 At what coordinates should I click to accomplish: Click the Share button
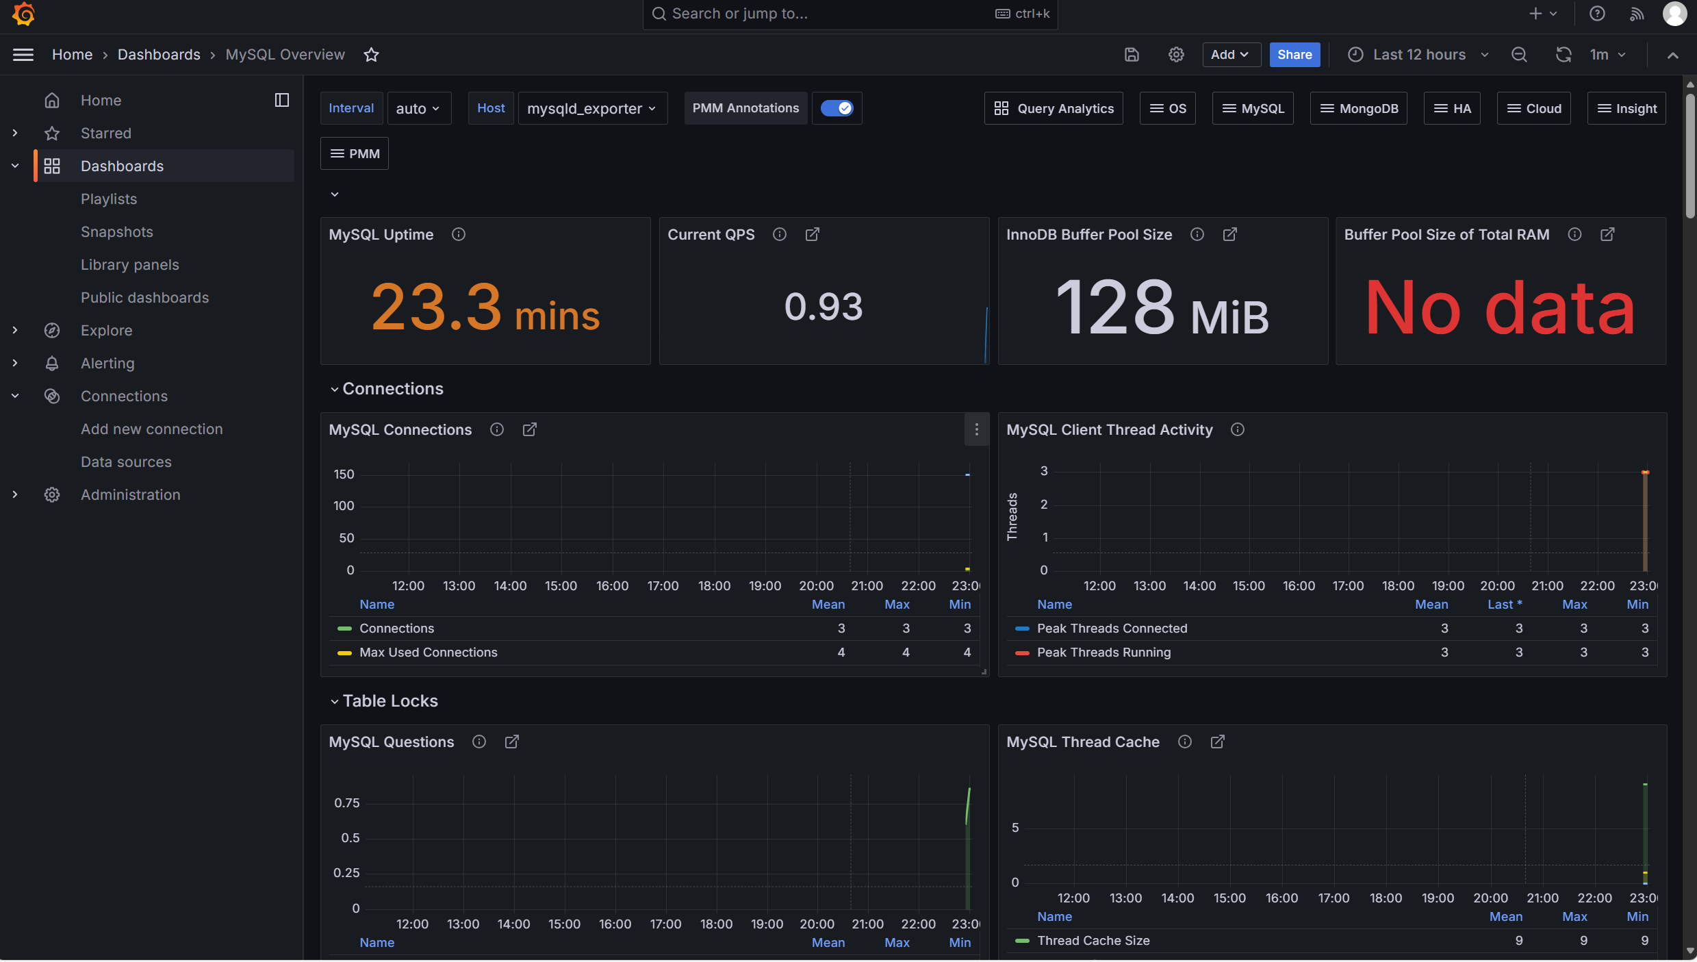[x=1294, y=55]
